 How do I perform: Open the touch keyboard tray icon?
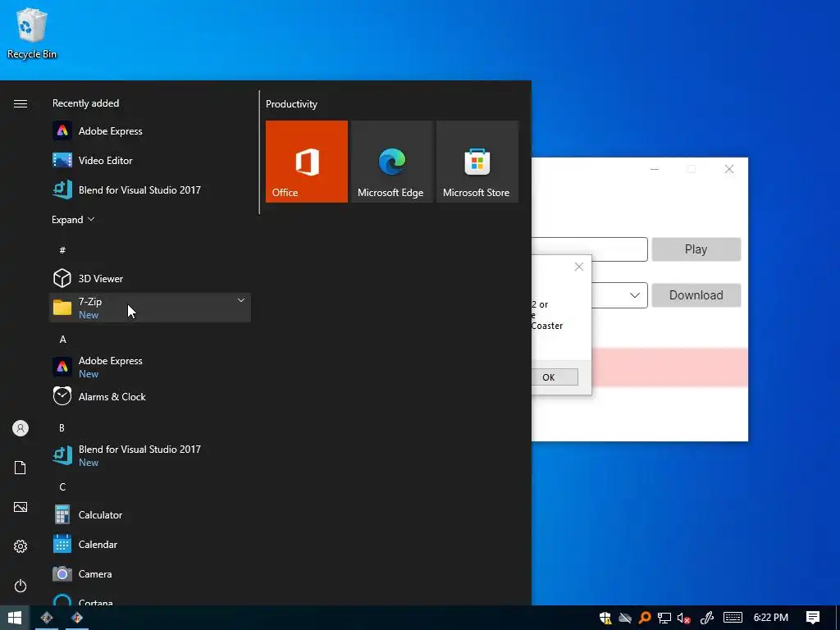733,618
